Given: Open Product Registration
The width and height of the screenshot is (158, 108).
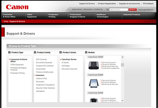Looking at the screenshot, I should [x=107, y=3].
